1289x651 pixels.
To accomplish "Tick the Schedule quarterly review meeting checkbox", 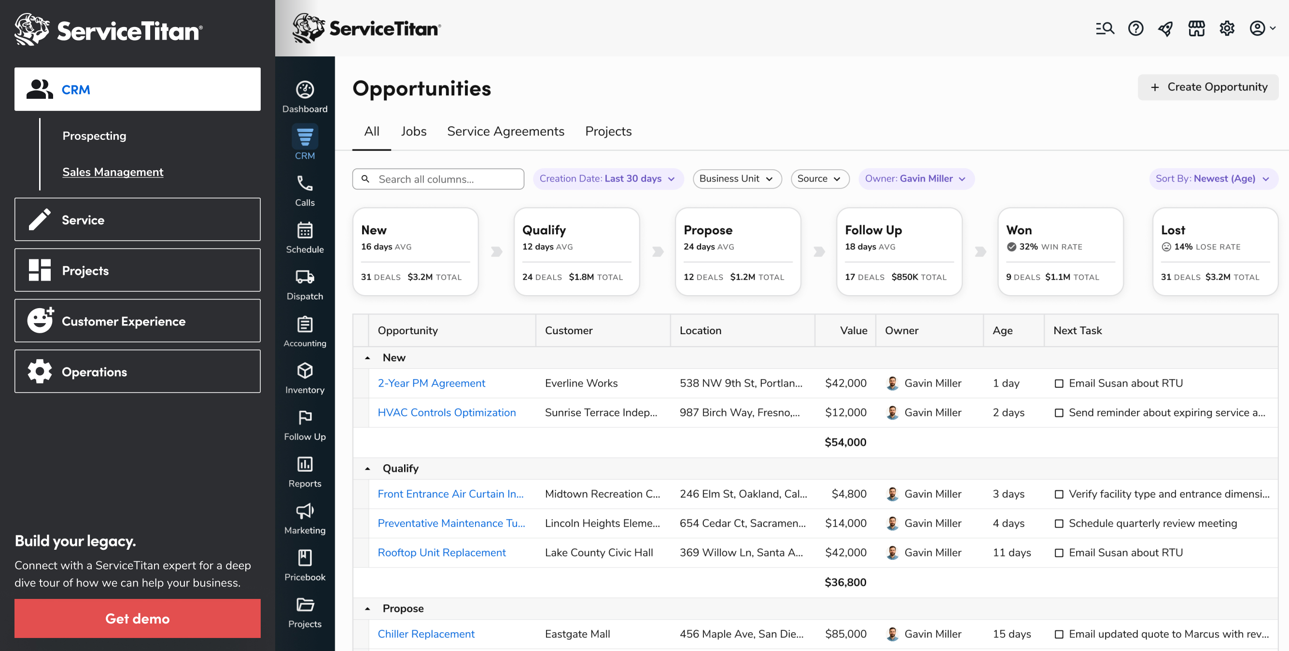I will click(x=1059, y=524).
